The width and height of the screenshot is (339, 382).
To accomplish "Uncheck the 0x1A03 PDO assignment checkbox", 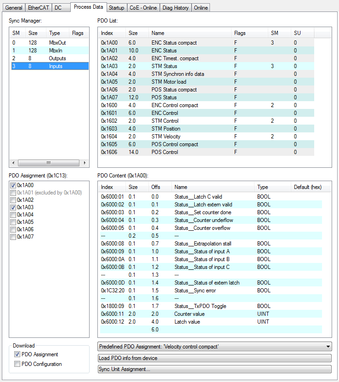I will 13,207.
